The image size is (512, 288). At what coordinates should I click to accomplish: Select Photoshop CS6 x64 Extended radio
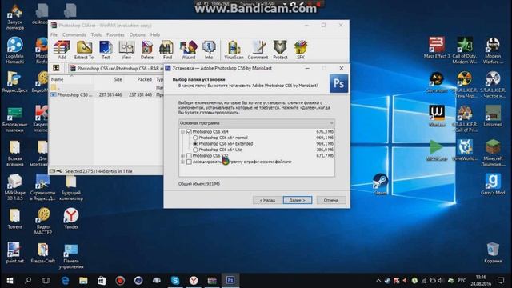coord(195,144)
